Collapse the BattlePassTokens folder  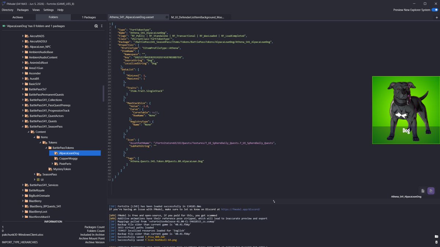point(46,147)
